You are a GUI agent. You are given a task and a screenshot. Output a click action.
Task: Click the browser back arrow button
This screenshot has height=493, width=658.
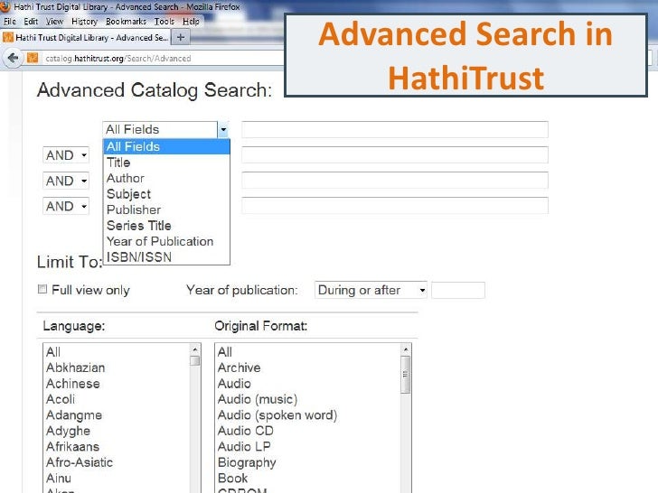click(13, 58)
